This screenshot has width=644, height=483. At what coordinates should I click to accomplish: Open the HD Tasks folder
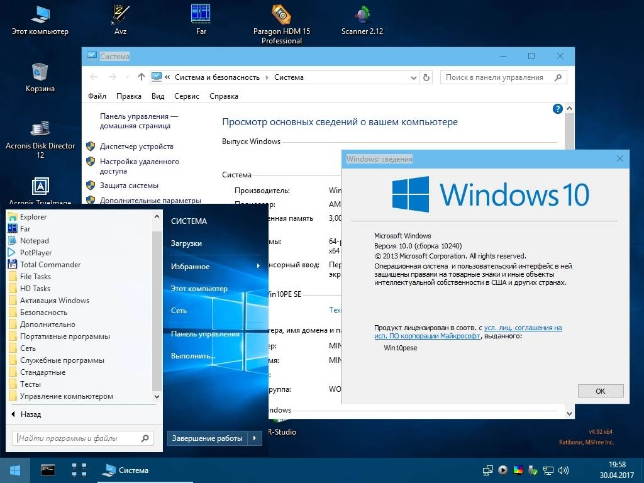tap(80, 288)
